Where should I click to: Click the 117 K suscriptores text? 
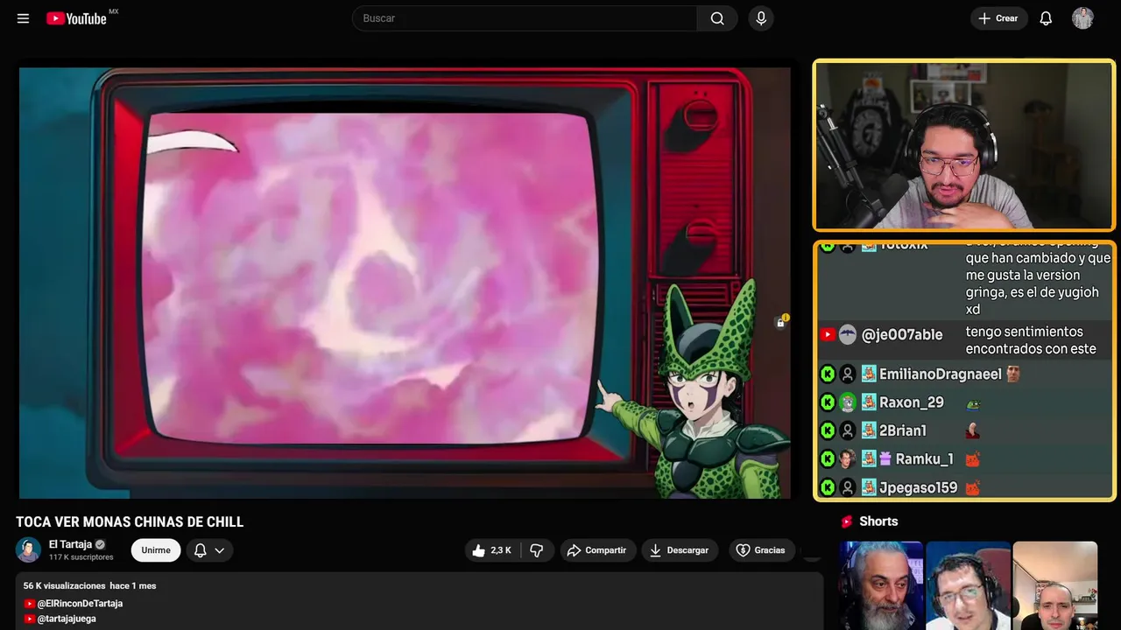click(81, 557)
